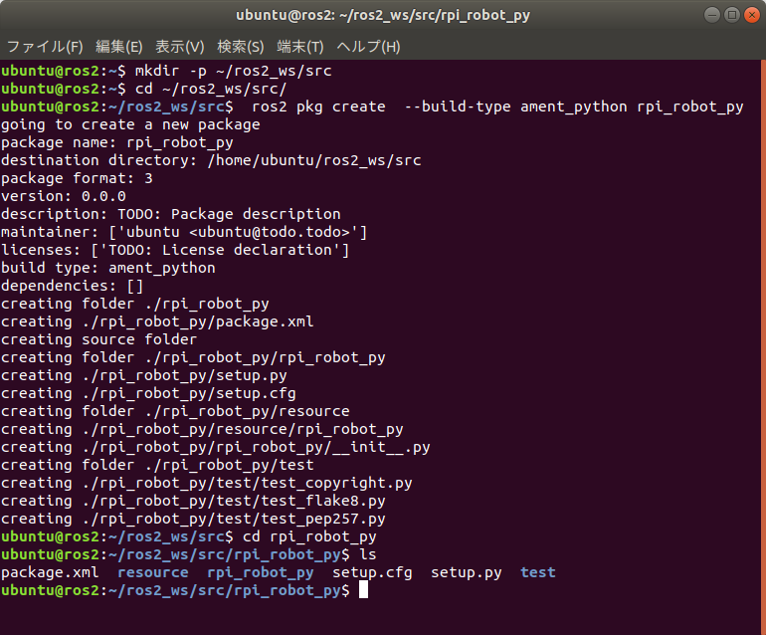766x635 pixels.
Task: Open the 編集(E) menu
Action: pyautogui.click(x=119, y=47)
